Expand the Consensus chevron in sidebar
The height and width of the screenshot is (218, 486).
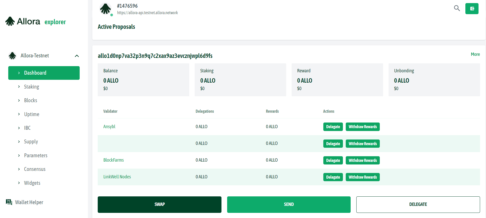[x=19, y=169]
